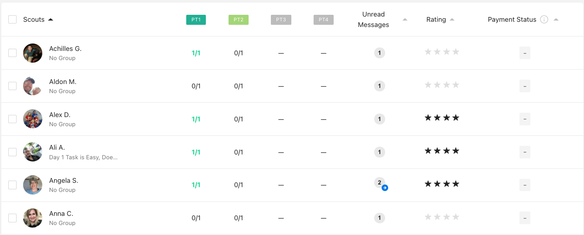
Task: Click the PT3 gray column header
Action: 281,20
